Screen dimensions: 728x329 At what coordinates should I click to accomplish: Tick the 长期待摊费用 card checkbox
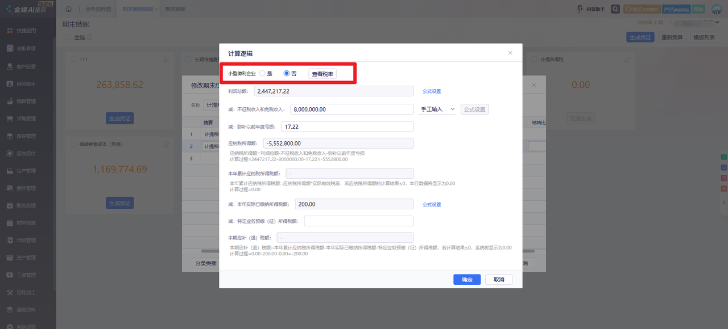pos(189,60)
